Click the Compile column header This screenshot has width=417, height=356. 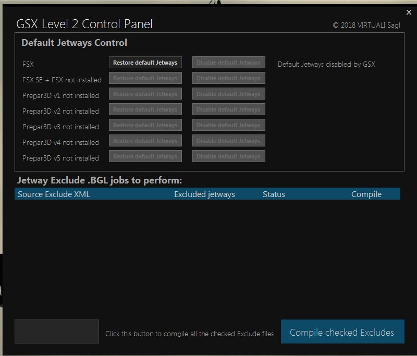pyautogui.click(x=366, y=194)
